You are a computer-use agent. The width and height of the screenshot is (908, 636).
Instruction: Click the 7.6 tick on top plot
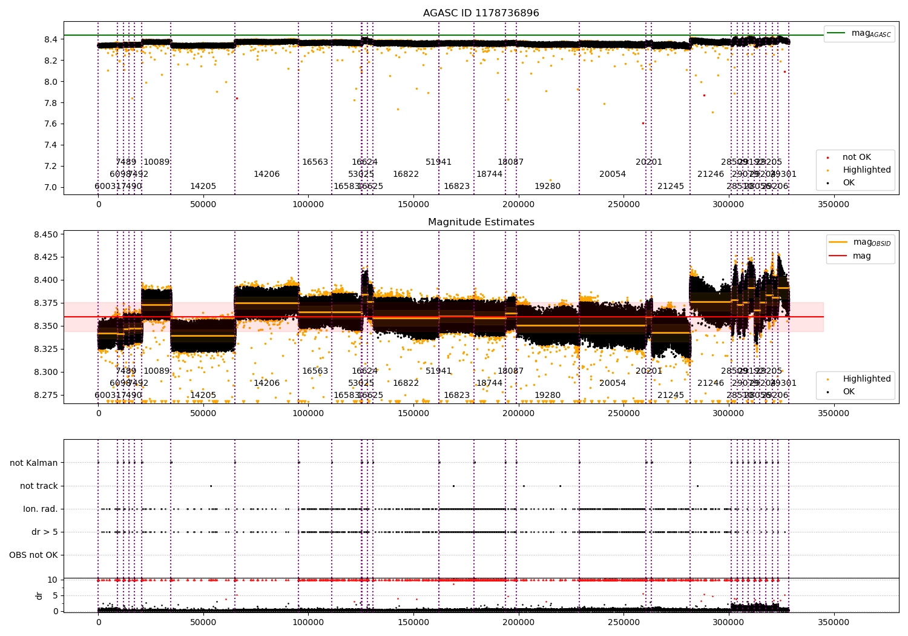point(51,124)
